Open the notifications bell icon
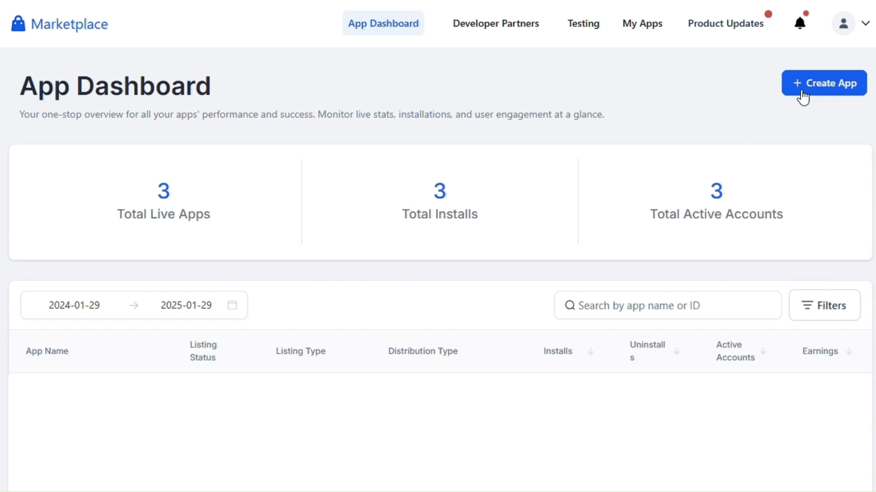The height and width of the screenshot is (492, 876). (x=800, y=23)
